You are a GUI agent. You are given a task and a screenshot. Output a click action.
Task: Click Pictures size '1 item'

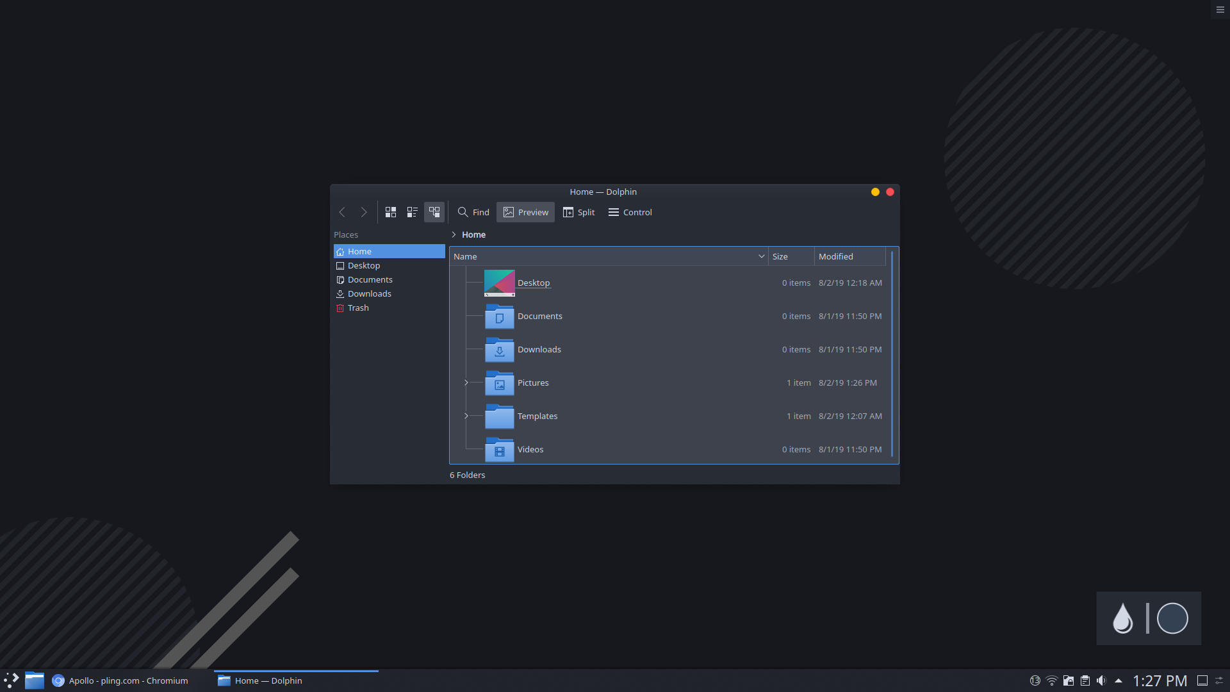pyautogui.click(x=799, y=383)
